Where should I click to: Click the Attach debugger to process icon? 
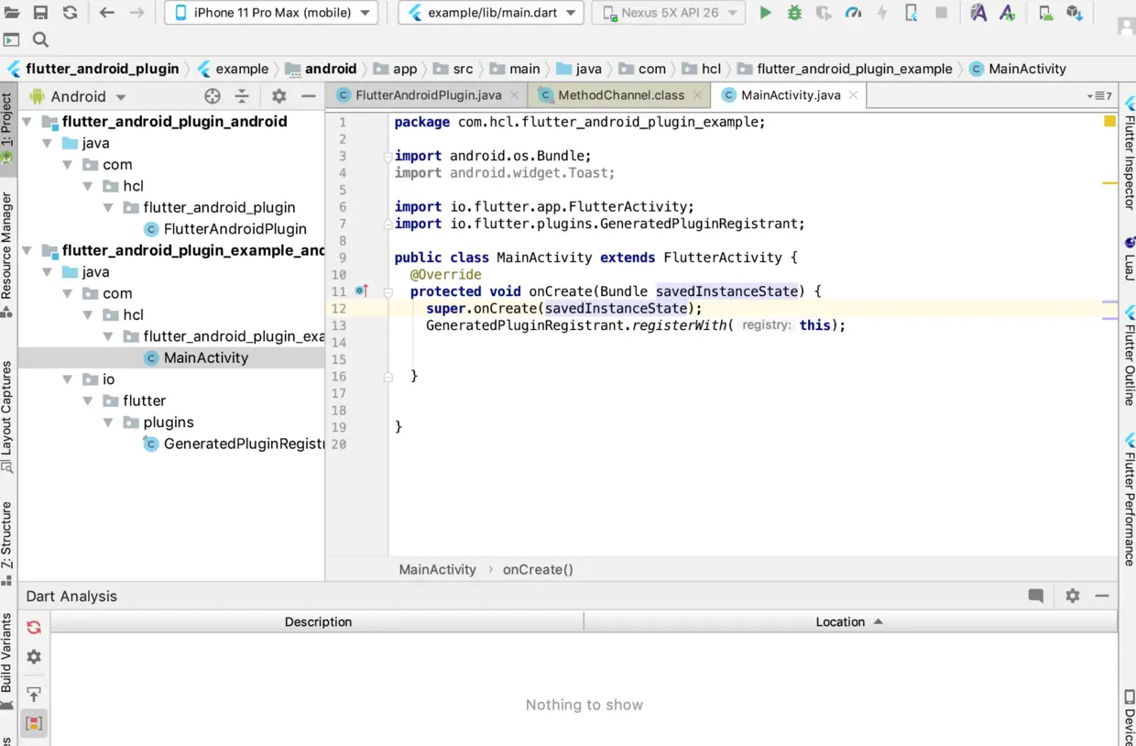[x=912, y=13]
